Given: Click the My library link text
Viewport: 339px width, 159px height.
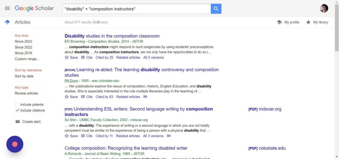Looking at the screenshot, I should (x=320, y=22).
